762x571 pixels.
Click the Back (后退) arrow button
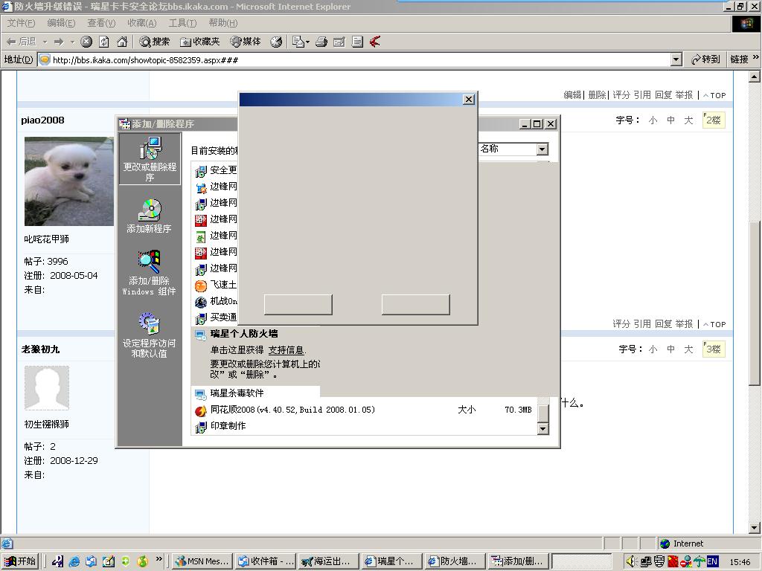point(22,42)
